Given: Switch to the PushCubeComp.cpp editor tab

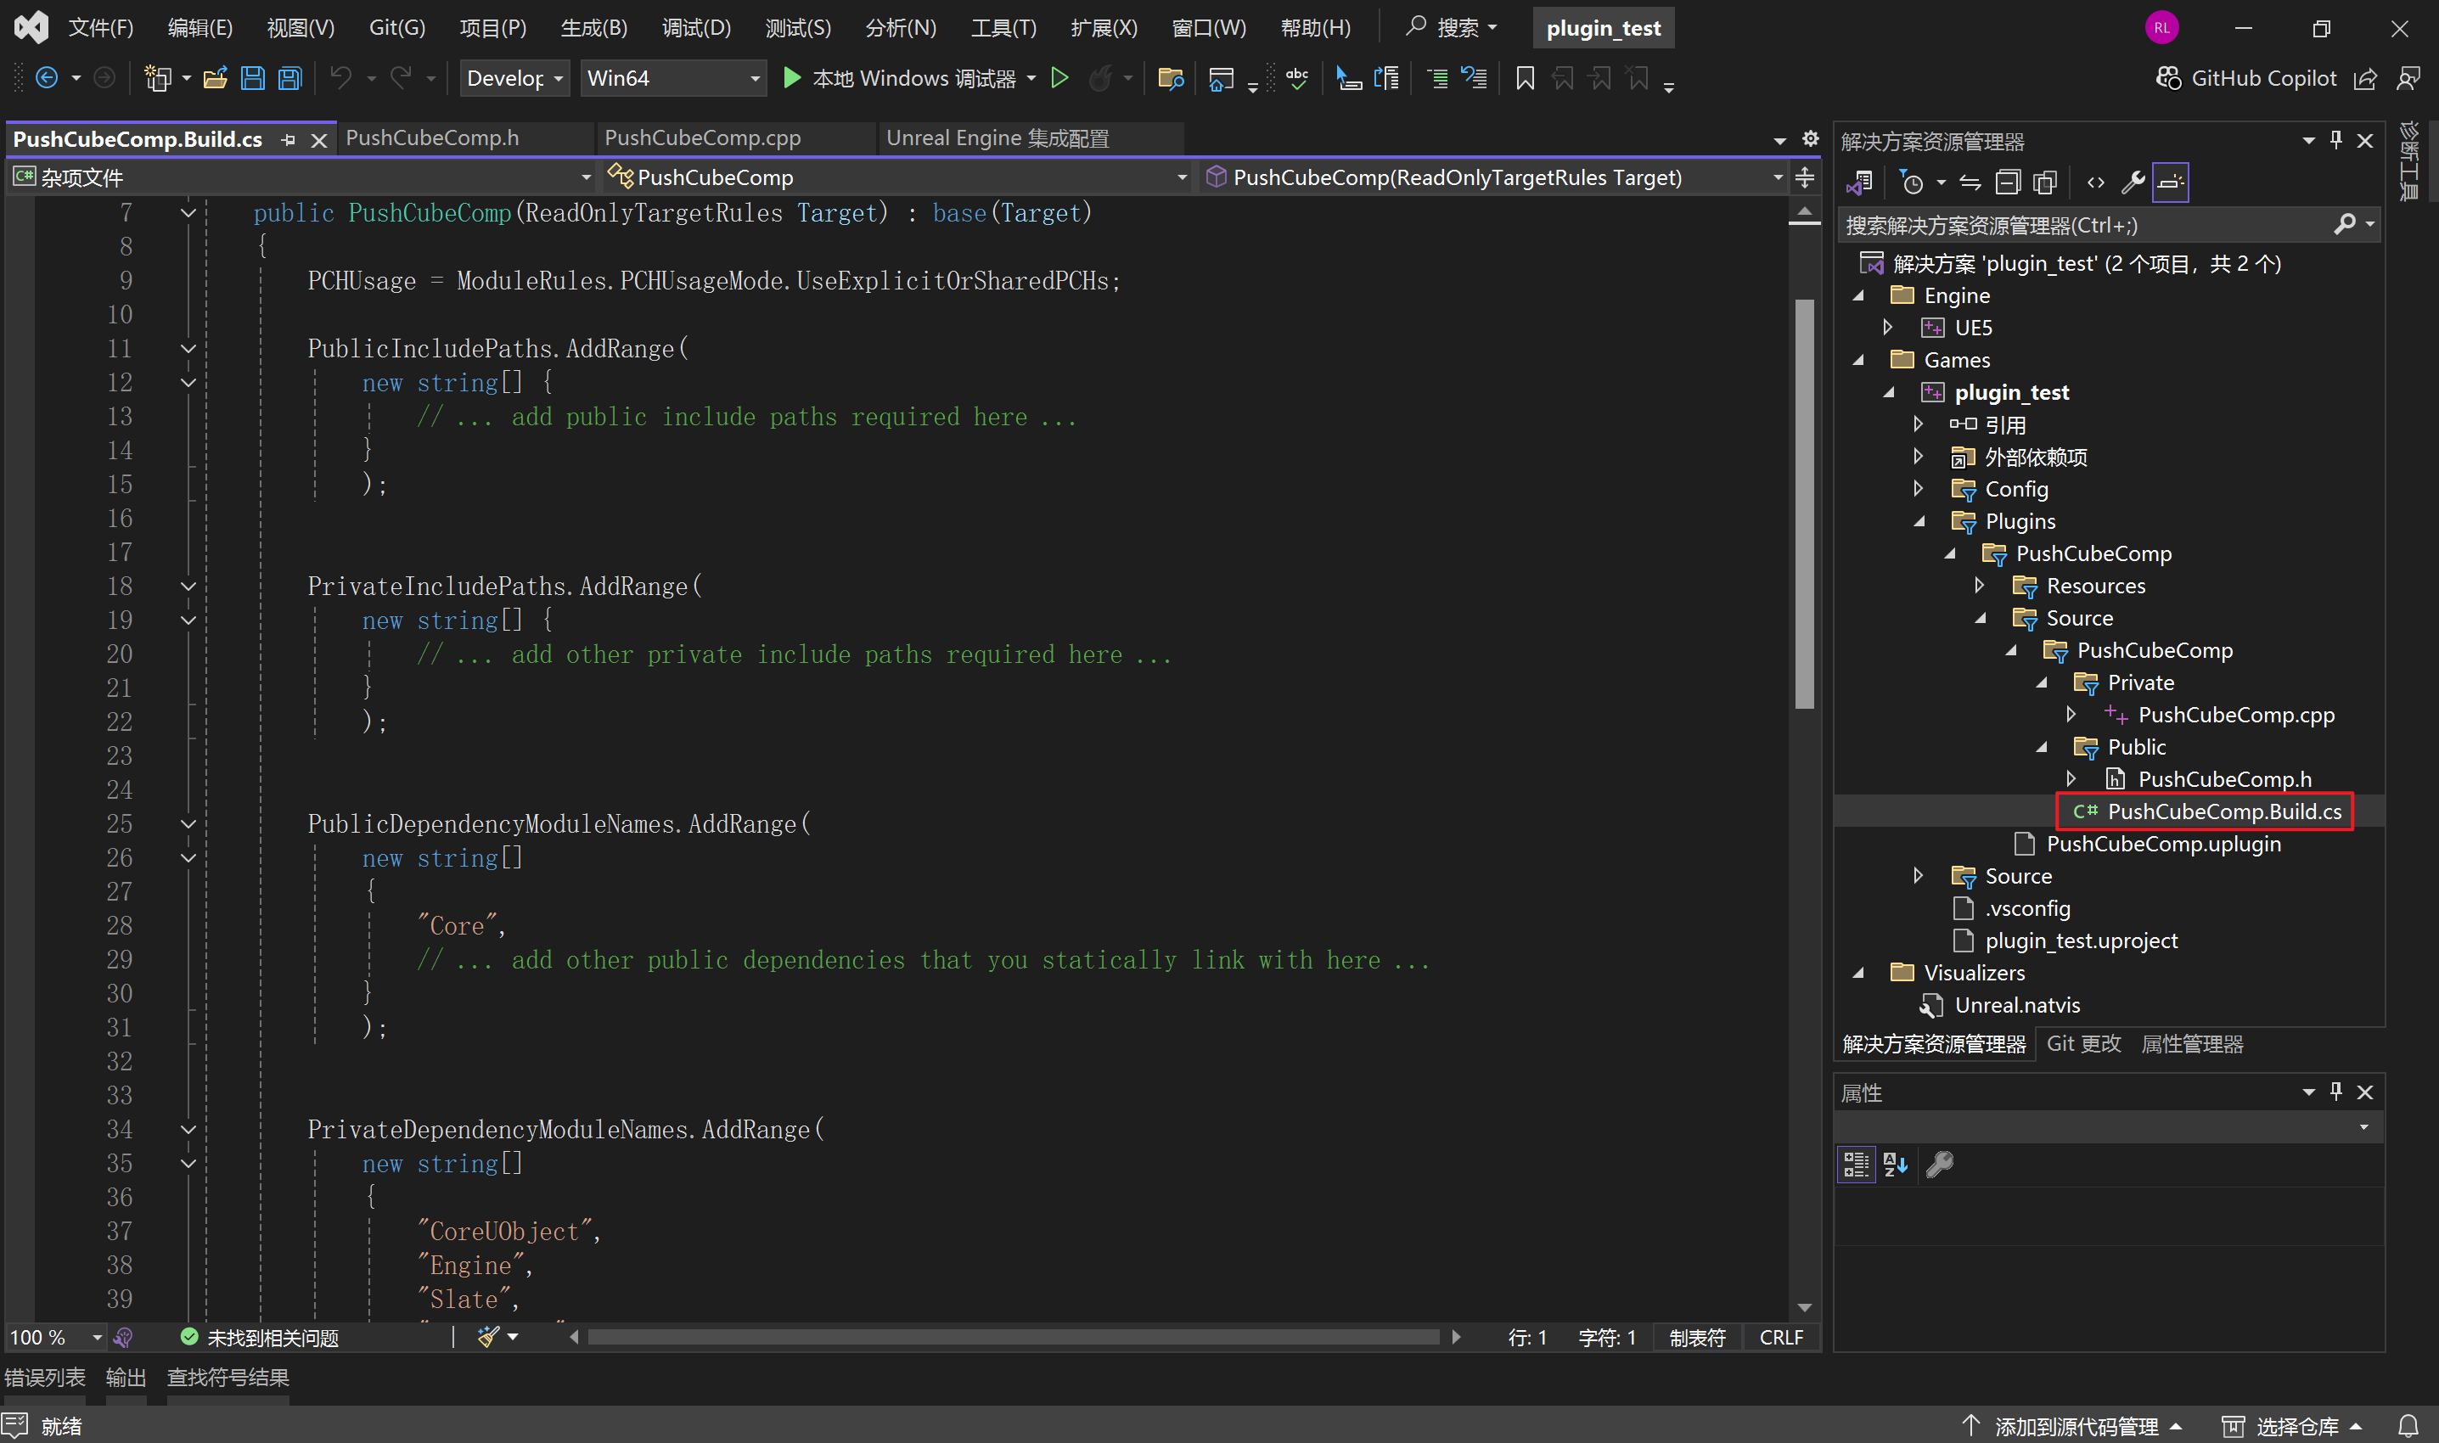Looking at the screenshot, I should [x=702, y=138].
